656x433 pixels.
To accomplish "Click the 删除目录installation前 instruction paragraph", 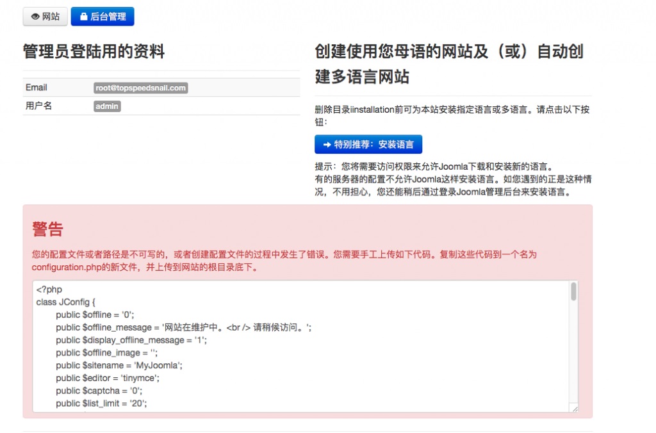I will [452, 116].
